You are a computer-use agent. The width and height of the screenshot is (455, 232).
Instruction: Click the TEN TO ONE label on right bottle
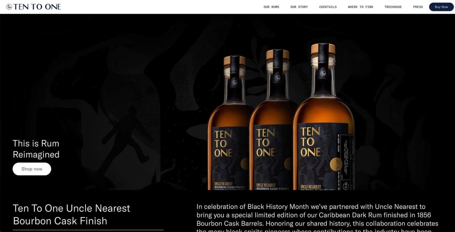click(x=310, y=142)
